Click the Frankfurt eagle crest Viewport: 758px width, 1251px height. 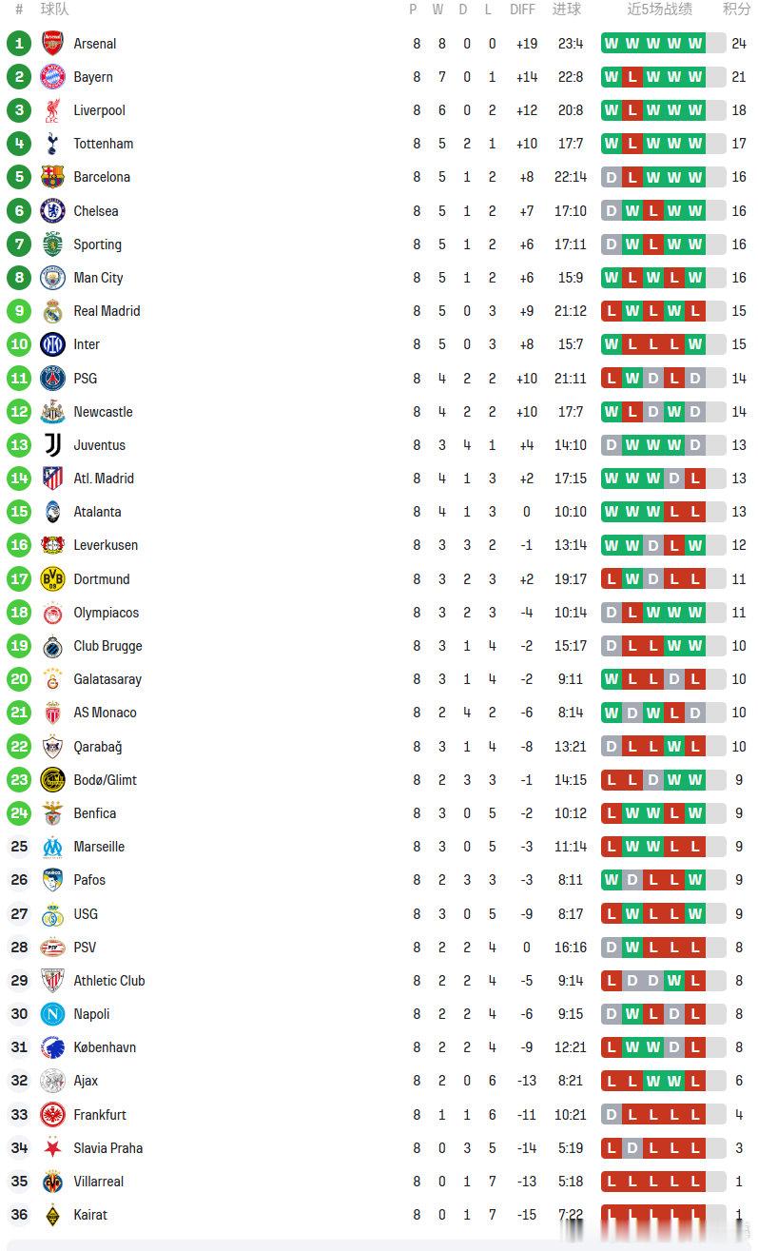(x=52, y=1115)
